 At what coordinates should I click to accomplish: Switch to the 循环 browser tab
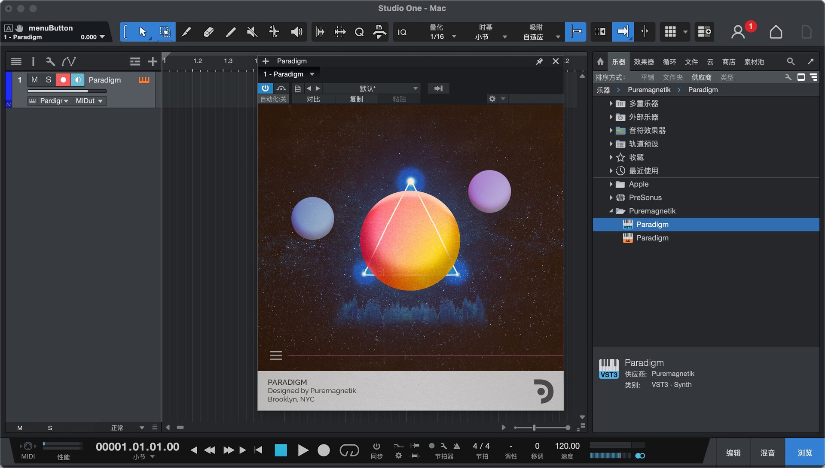[x=669, y=62]
